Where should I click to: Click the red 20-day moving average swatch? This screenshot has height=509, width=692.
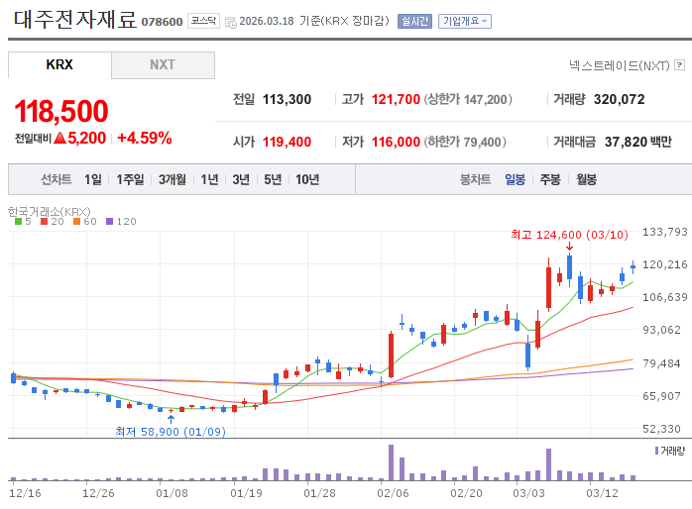pos(45,222)
